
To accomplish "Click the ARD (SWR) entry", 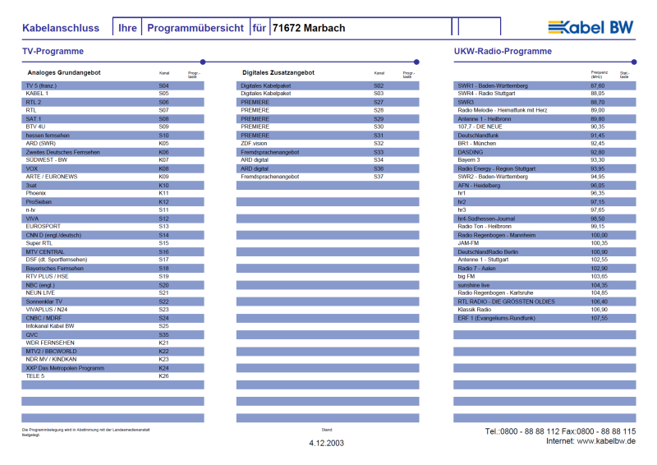I will click(x=40, y=144).
